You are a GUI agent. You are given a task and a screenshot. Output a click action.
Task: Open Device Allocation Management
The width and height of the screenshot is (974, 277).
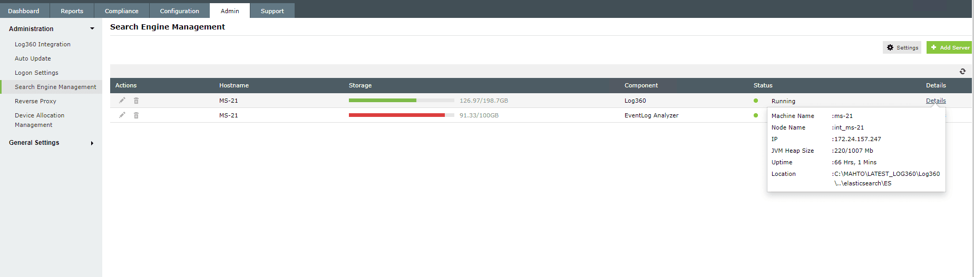point(40,120)
